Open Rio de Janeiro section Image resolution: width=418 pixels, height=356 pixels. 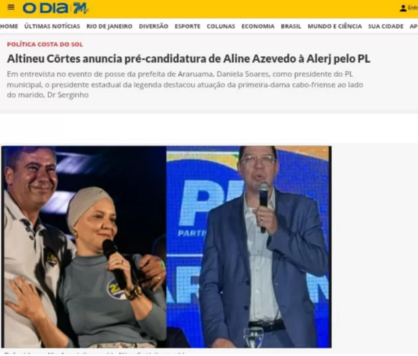(x=109, y=26)
